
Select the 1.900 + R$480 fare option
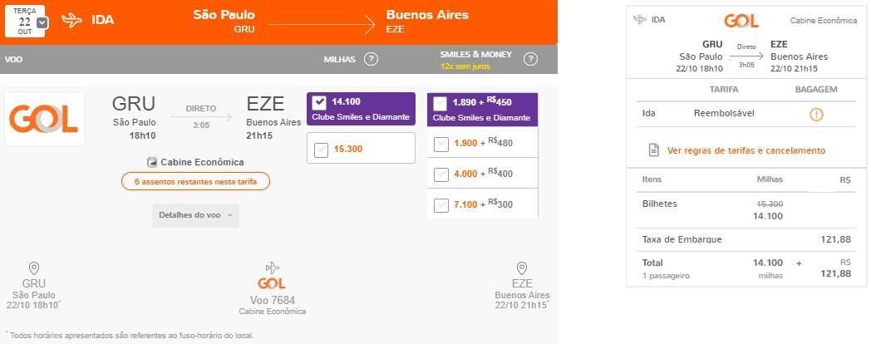441,144
